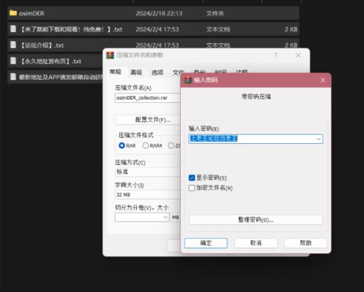This screenshot has width=364, height=292.
Task: Open the MB unit dropdown
Action: [176, 217]
